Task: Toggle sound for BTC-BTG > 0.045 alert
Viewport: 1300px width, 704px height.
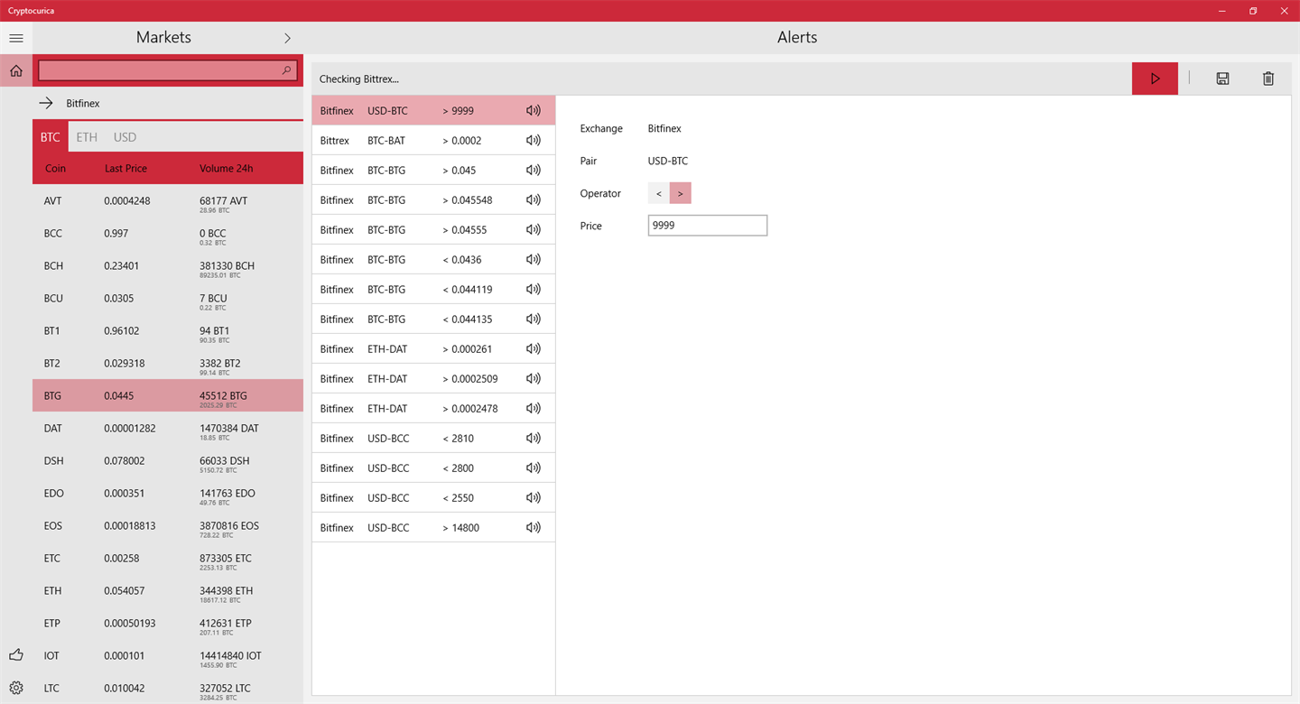Action: tap(534, 170)
